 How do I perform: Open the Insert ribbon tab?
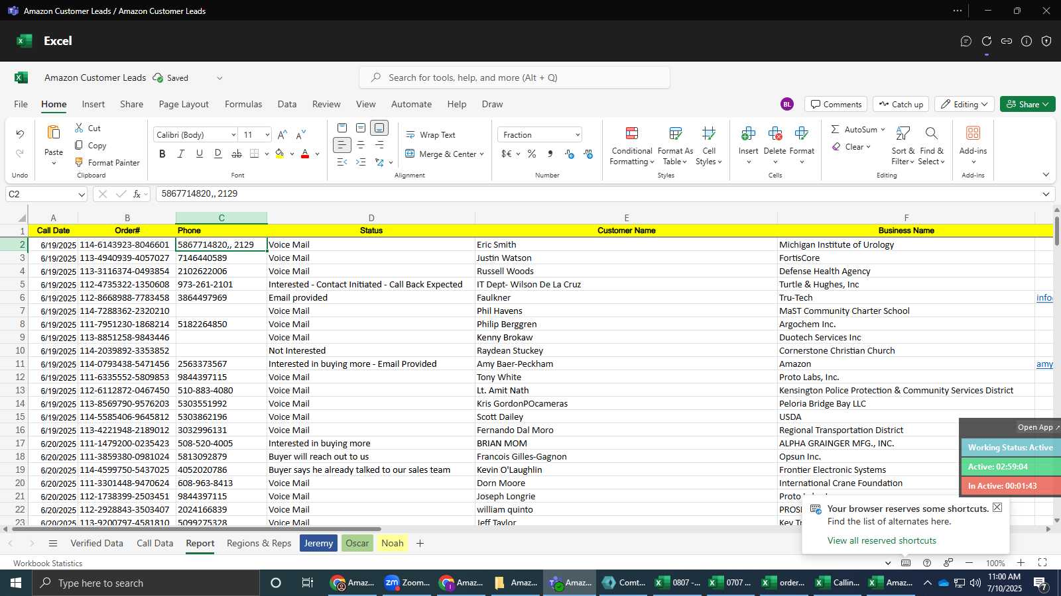[94, 104]
